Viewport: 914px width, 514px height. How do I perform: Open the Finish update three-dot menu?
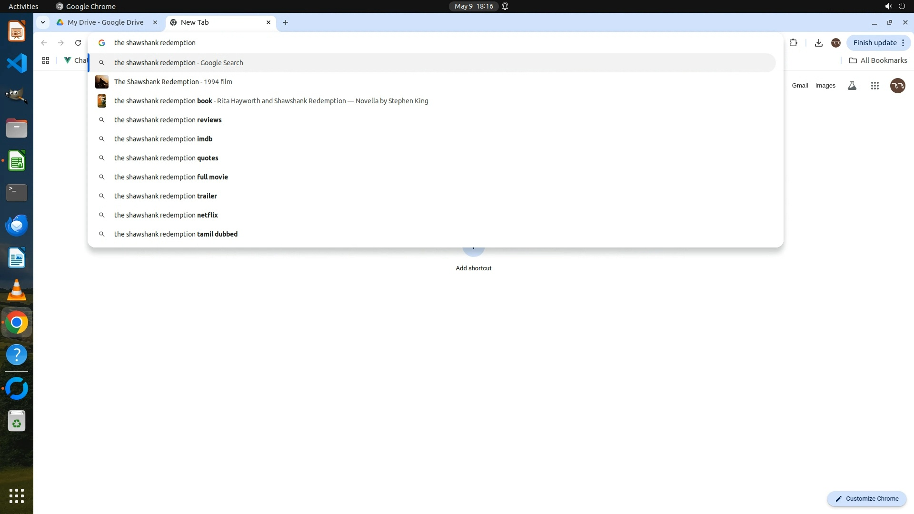[x=903, y=43]
